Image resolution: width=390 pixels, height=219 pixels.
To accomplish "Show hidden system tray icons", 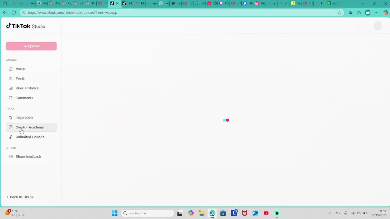I will (x=330, y=213).
